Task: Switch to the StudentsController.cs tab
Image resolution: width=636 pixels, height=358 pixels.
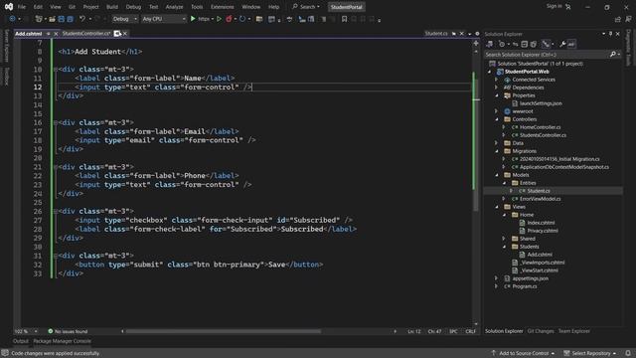Action: [86, 34]
